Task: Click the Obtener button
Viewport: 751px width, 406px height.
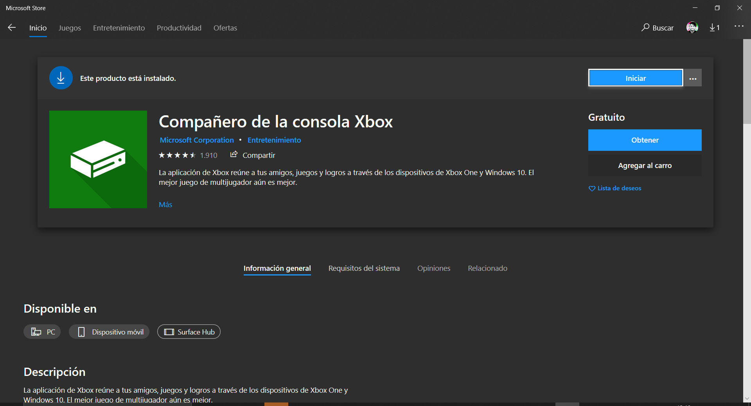Action: point(645,140)
